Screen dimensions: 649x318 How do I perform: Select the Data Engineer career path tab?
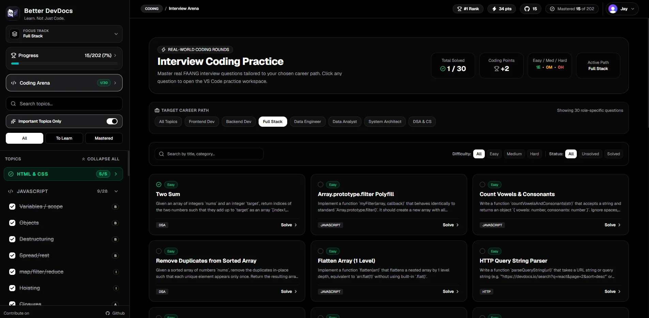308,122
